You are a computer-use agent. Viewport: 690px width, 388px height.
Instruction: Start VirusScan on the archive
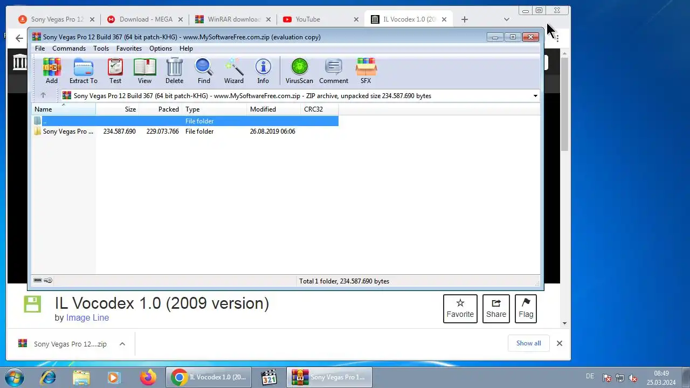(299, 71)
